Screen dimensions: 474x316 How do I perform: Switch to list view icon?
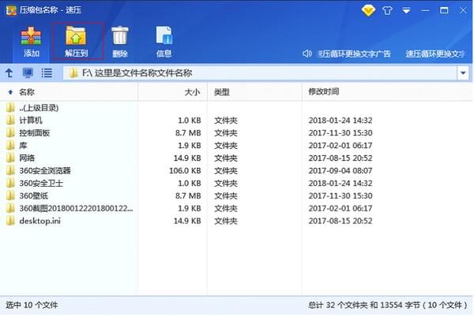[47, 72]
